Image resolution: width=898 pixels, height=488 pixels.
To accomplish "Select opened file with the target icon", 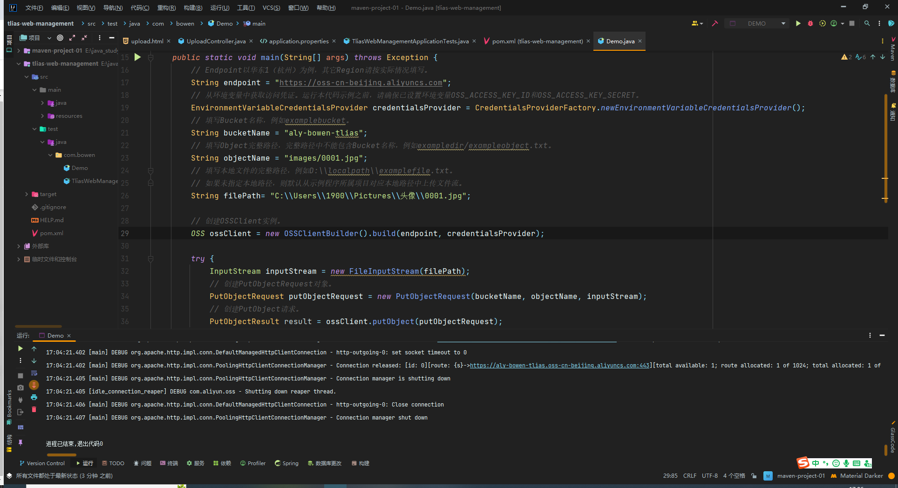I will [60, 38].
